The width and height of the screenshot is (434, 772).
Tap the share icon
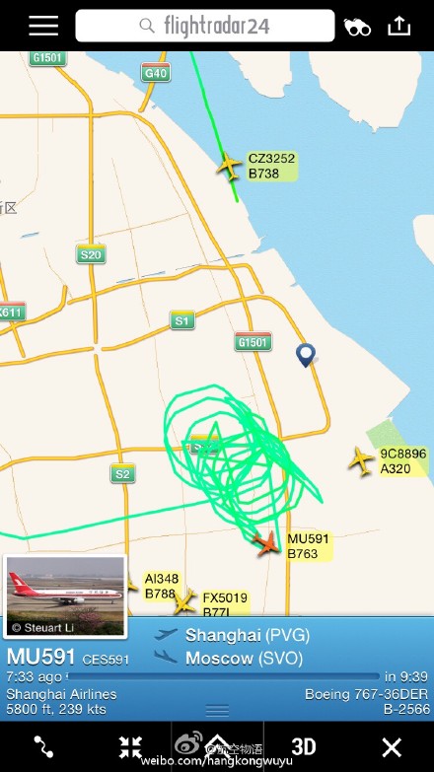point(398,26)
